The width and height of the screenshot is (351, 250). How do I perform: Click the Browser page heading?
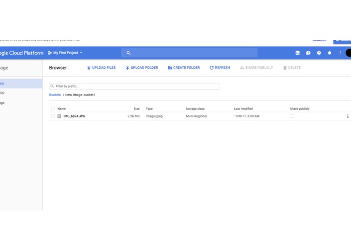58,68
